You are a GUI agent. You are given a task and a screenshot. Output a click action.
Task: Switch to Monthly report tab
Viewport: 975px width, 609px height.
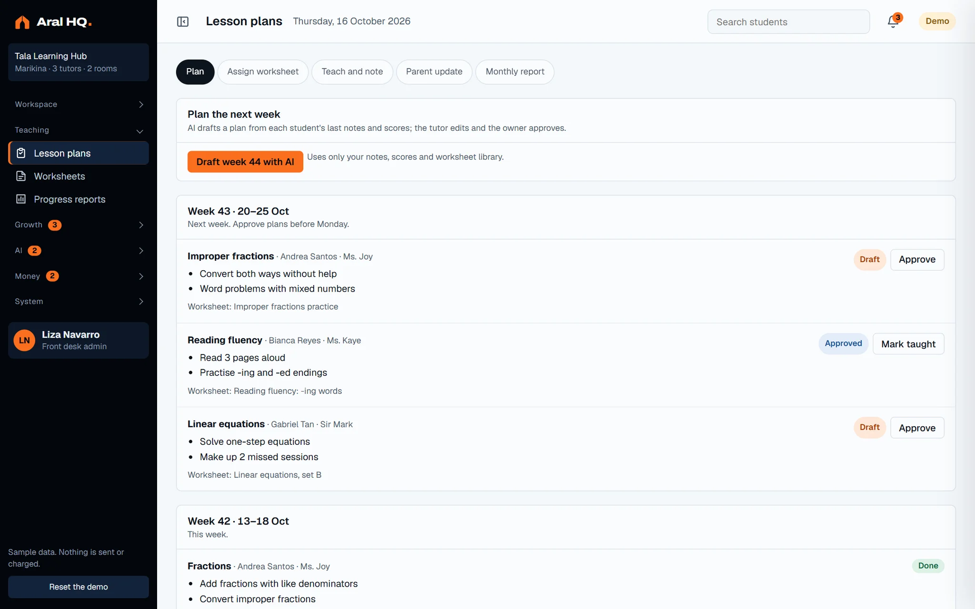pos(515,72)
